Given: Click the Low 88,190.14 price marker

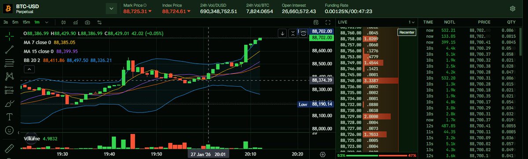Looking at the screenshot, I should (x=316, y=104).
